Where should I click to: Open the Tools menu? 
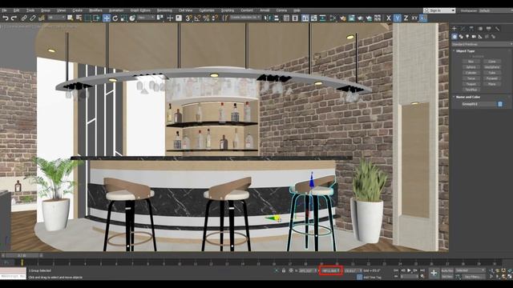point(30,10)
